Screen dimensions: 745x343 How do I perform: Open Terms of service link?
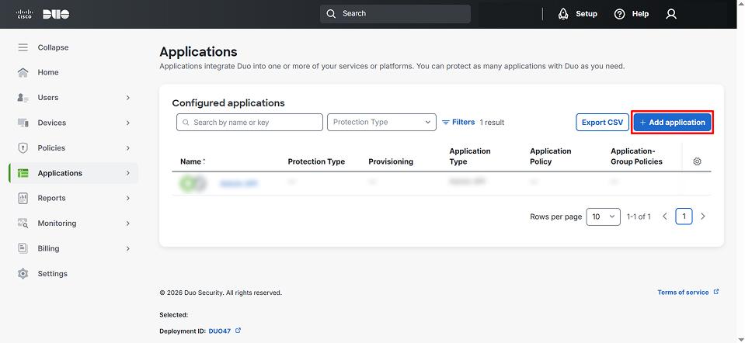click(x=683, y=293)
